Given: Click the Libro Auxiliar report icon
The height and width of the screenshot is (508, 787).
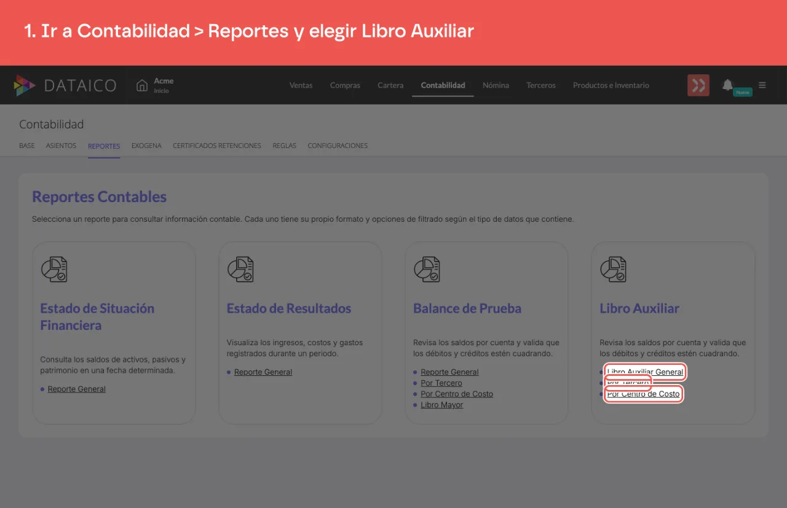Looking at the screenshot, I should pos(613,269).
